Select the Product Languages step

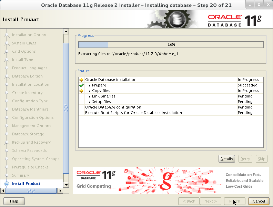tap(30, 68)
